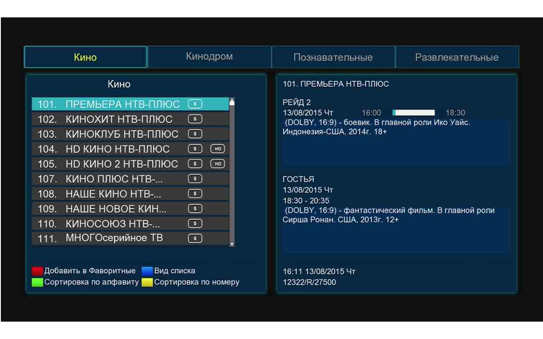Click the HD badge on channel 105

click(217, 164)
